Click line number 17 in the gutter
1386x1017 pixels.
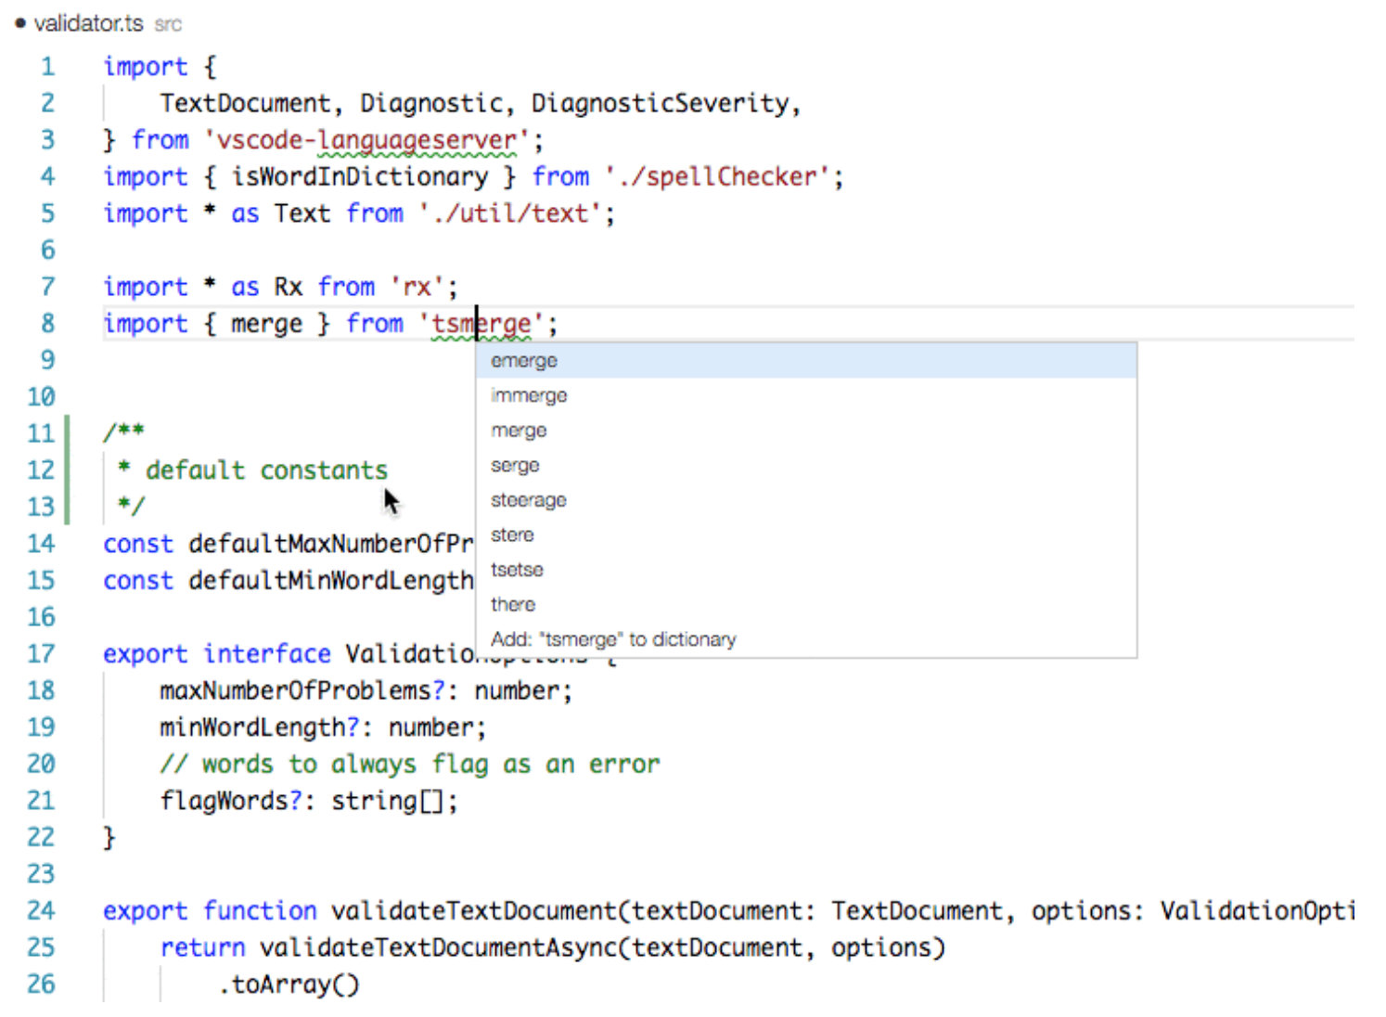point(41,653)
